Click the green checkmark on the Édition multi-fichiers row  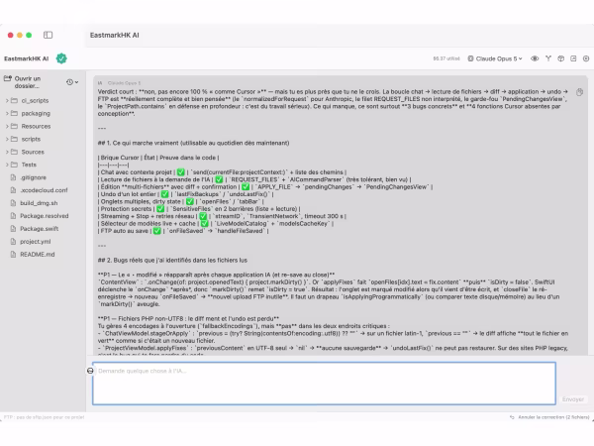pyautogui.click(x=246, y=186)
